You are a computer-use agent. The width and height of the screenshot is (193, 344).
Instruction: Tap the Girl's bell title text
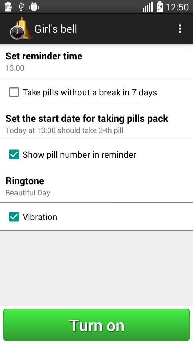[56, 29]
